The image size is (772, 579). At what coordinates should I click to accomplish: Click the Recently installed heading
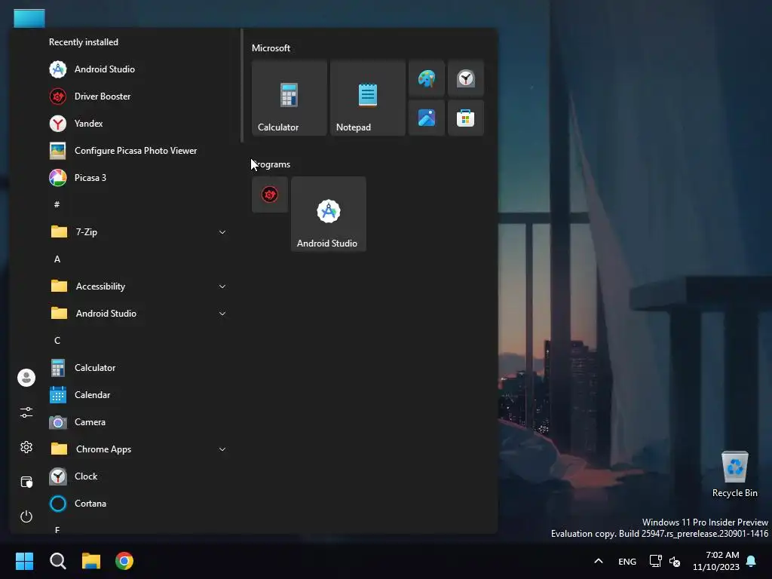click(84, 42)
